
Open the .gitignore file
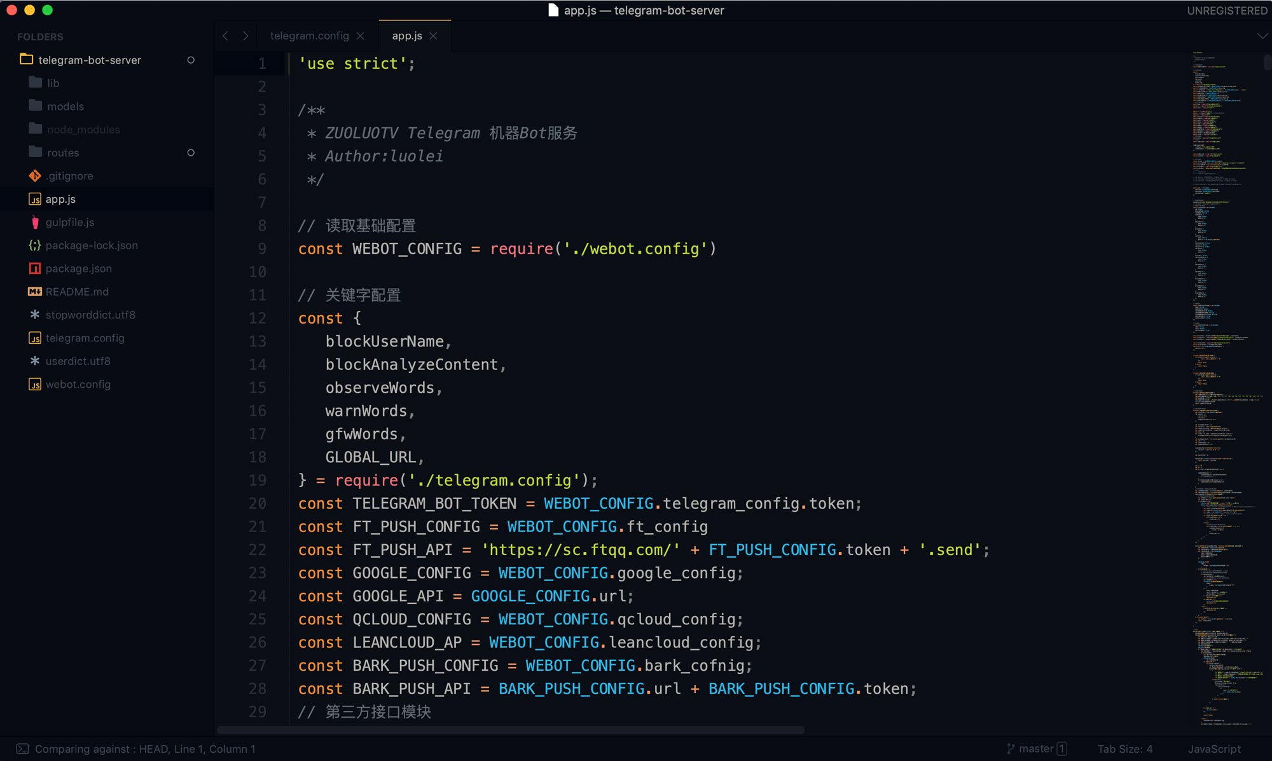[69, 176]
